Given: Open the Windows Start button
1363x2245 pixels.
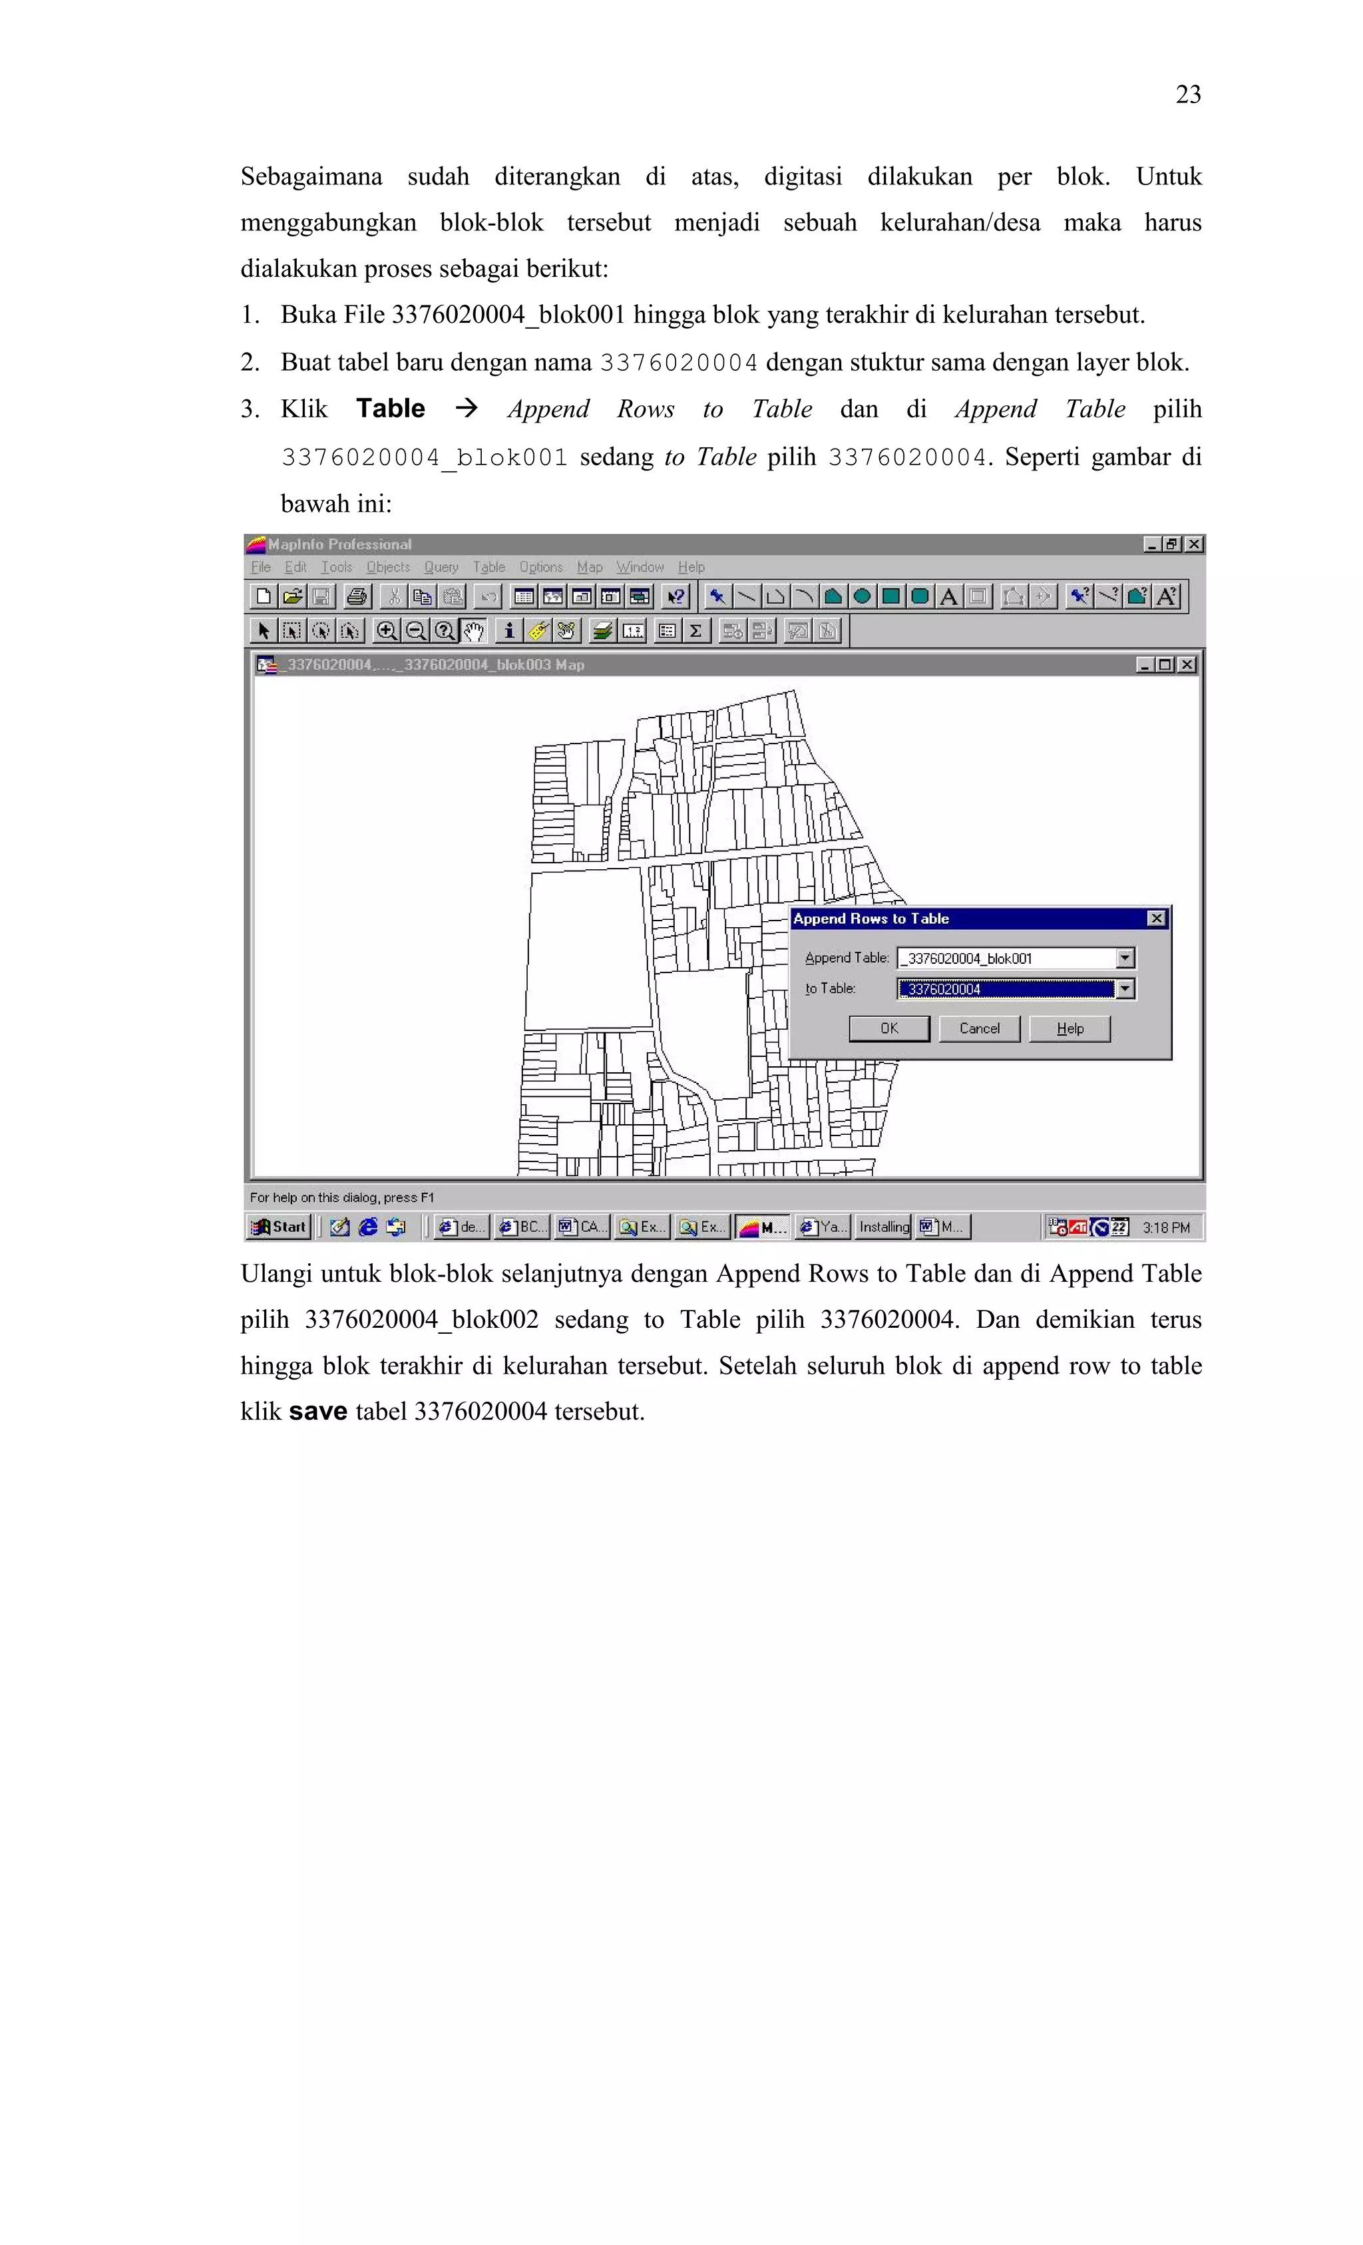Looking at the screenshot, I should (280, 1227).
